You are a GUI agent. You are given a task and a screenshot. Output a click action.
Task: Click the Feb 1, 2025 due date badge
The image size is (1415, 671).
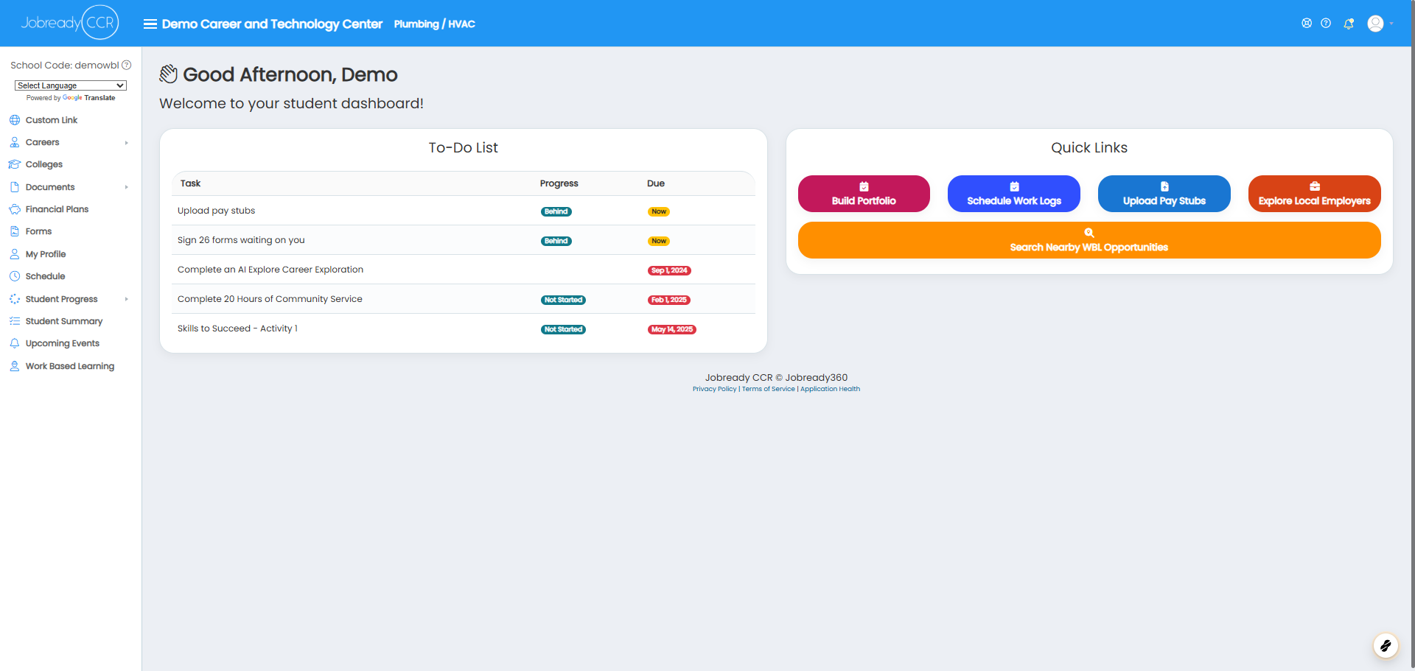click(x=669, y=300)
